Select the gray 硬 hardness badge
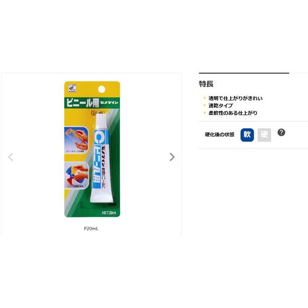The image size is (308, 308). coord(264,135)
